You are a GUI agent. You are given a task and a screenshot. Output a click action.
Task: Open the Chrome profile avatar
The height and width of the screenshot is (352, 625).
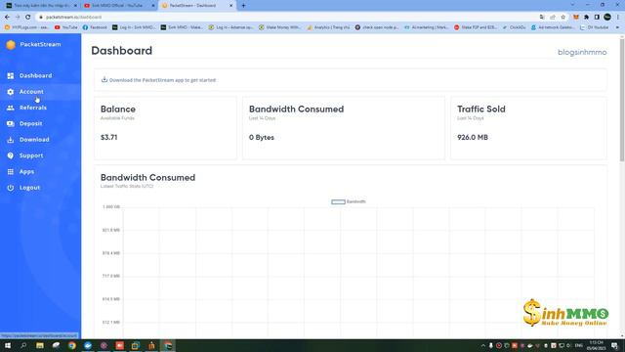click(x=607, y=17)
